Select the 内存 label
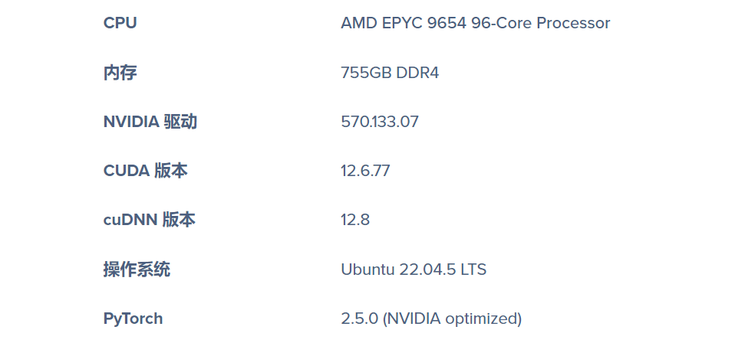735x343 pixels. click(x=120, y=73)
